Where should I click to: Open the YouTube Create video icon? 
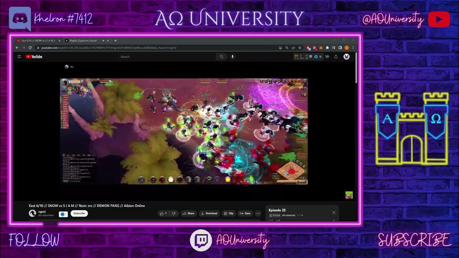pos(327,57)
